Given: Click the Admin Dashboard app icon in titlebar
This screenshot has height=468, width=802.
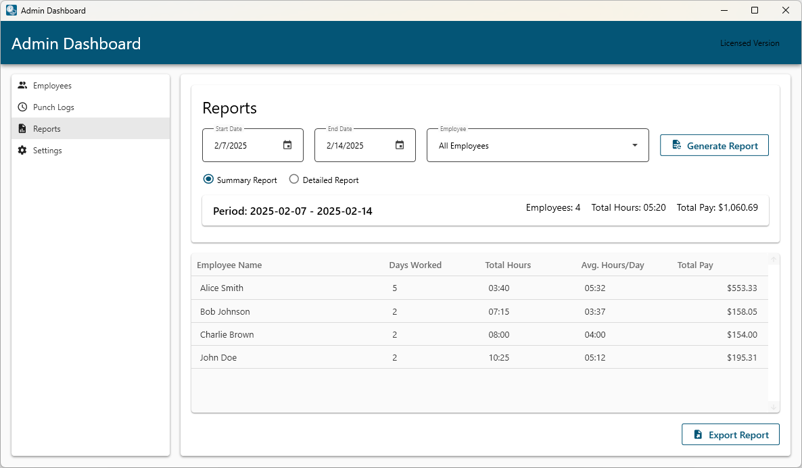Looking at the screenshot, I should 11,10.
